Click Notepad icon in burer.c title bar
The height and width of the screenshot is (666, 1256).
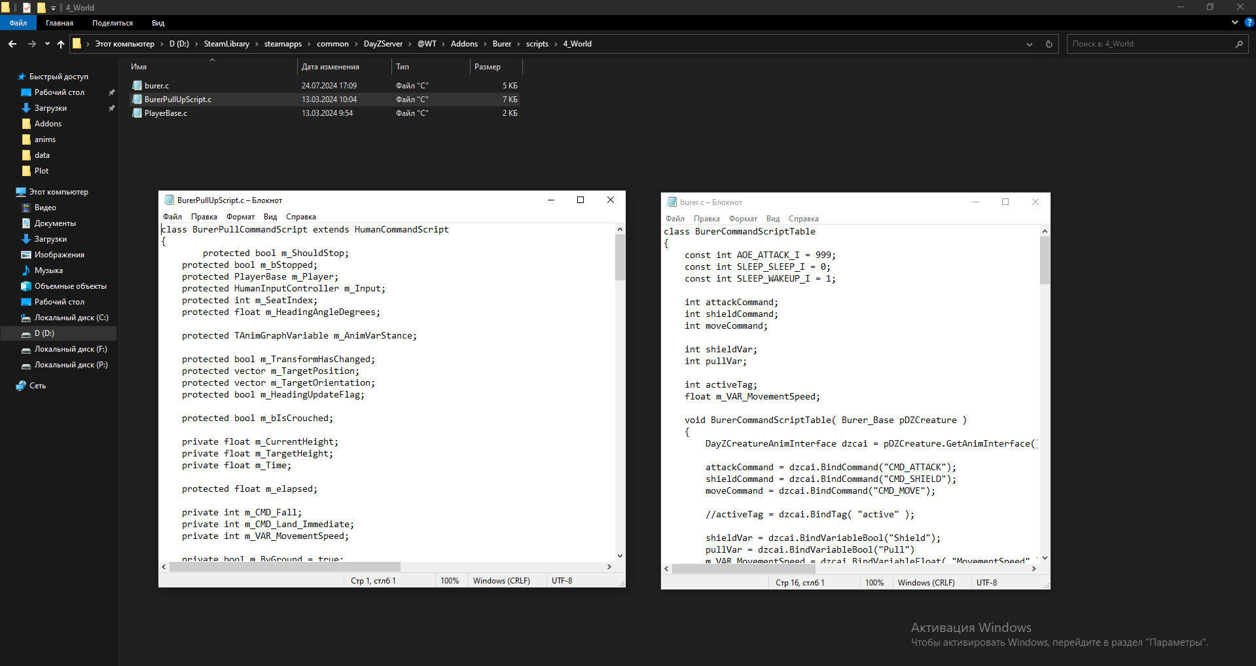(672, 202)
